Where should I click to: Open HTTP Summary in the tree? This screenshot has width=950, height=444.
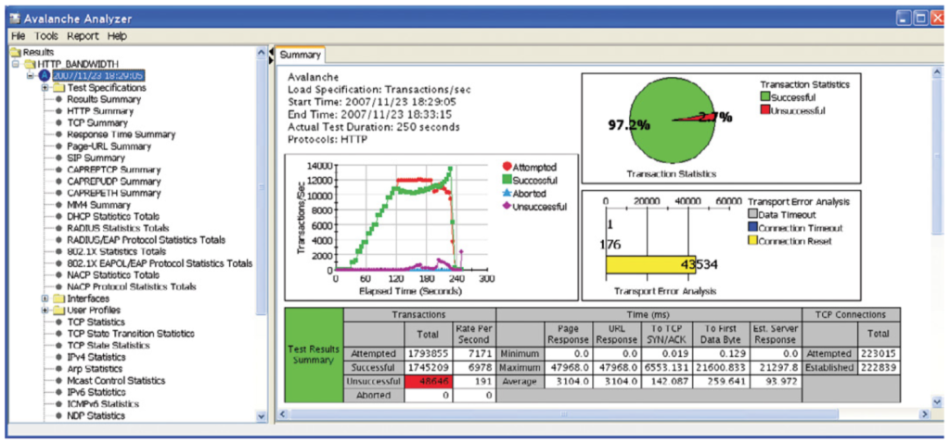pyautogui.click(x=100, y=111)
